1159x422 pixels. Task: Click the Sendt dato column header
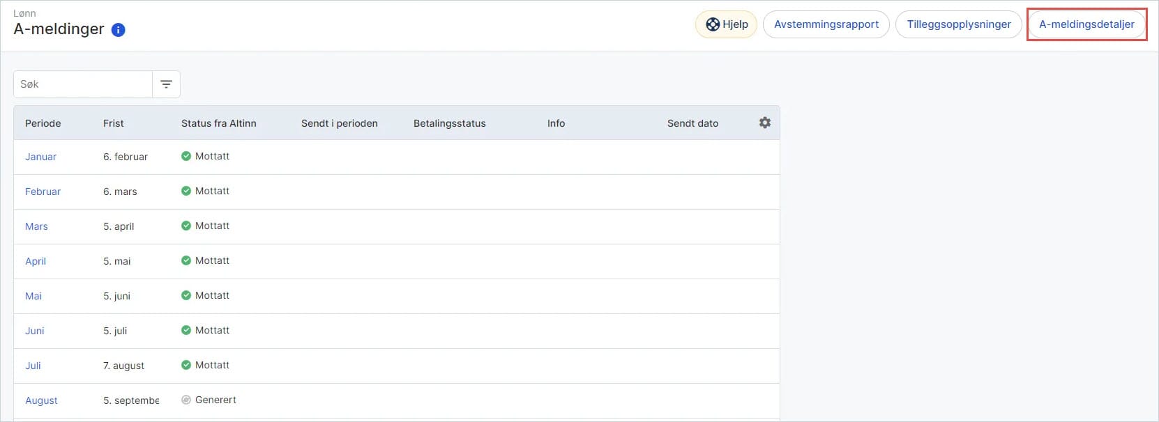point(693,123)
